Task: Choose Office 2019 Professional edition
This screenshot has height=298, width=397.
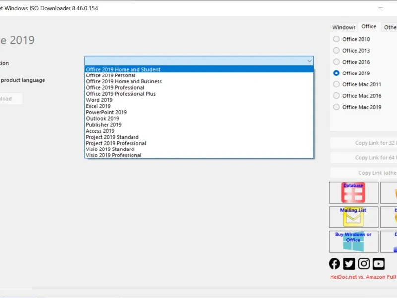Action: coord(199,88)
